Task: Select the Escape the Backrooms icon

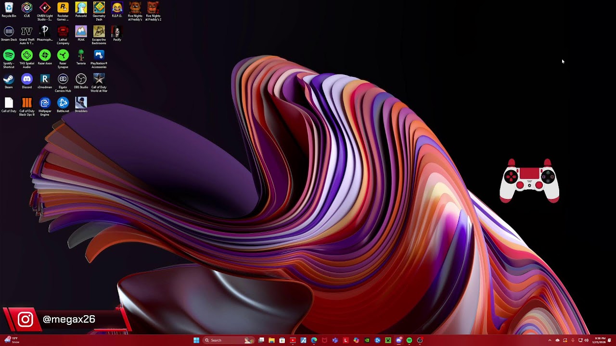Action: coord(99,35)
